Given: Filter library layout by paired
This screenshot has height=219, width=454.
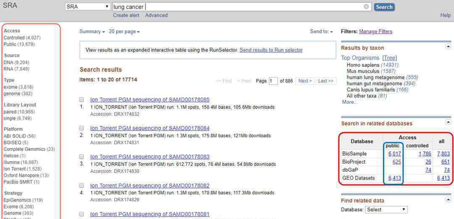Looking at the screenshot, I should (x=19, y=112).
